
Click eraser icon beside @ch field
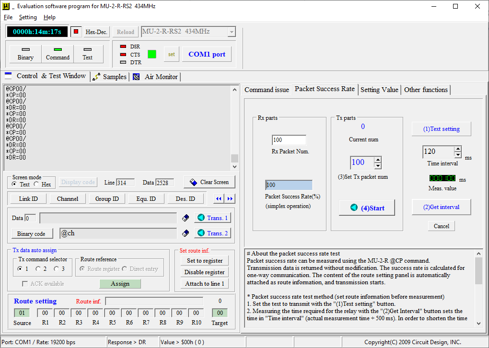[186, 233]
